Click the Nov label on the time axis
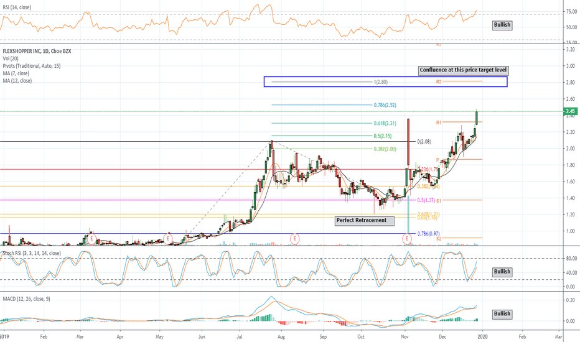This screenshot has width=580, height=342. (x=405, y=337)
